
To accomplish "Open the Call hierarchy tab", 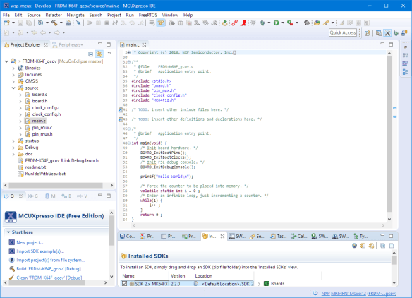I will 298,236.
